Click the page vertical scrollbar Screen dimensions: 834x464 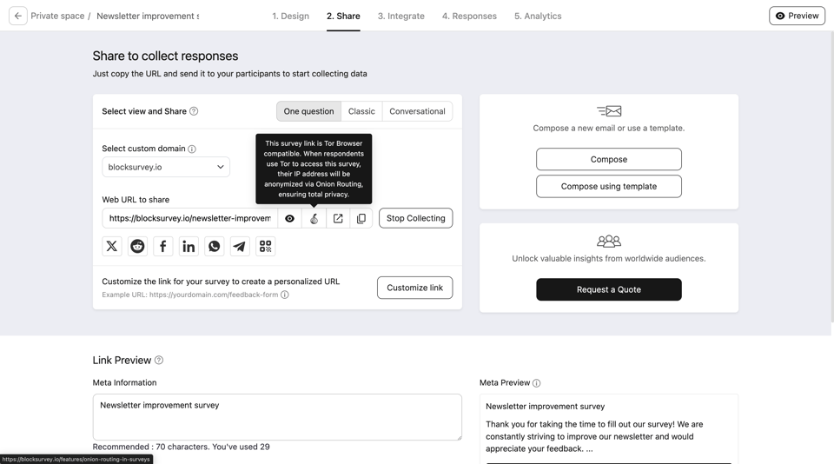click(831, 176)
